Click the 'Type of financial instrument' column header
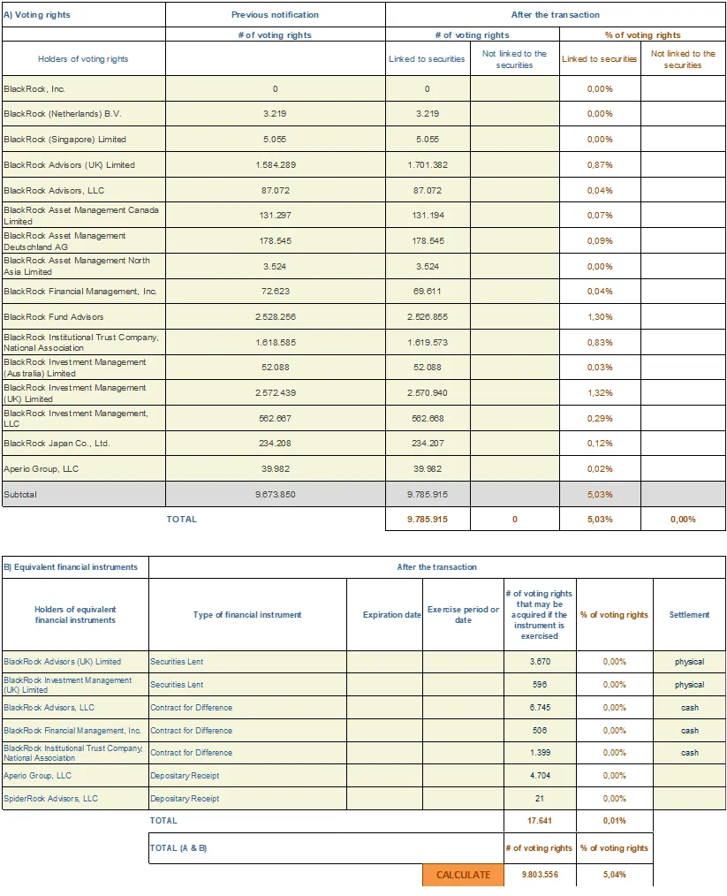The height and width of the screenshot is (896, 727). coord(247,615)
